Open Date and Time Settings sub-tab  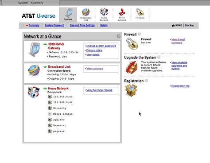82,25
